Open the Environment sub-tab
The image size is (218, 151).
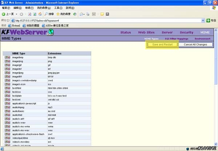click(202, 39)
